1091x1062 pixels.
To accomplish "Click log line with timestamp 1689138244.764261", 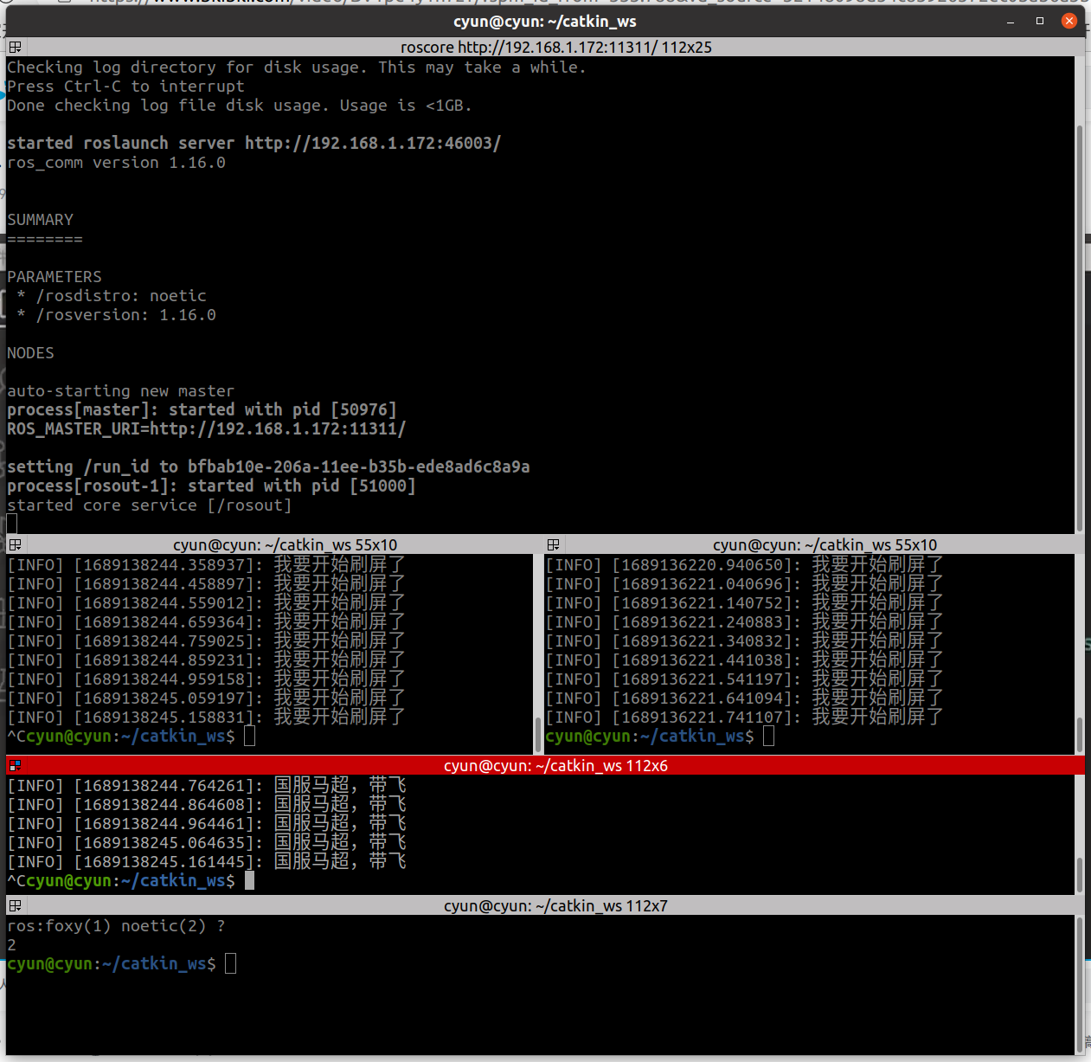I will click(206, 785).
